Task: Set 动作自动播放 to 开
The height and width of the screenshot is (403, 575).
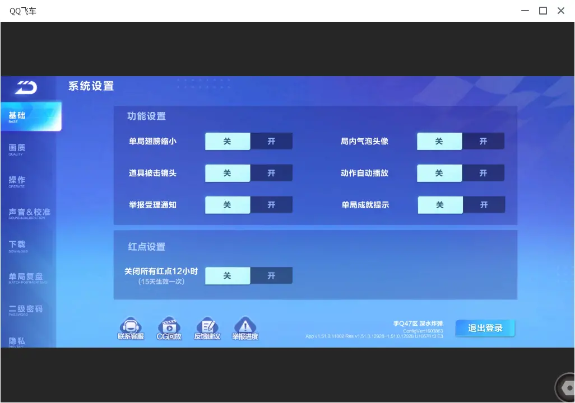Action: (x=483, y=173)
